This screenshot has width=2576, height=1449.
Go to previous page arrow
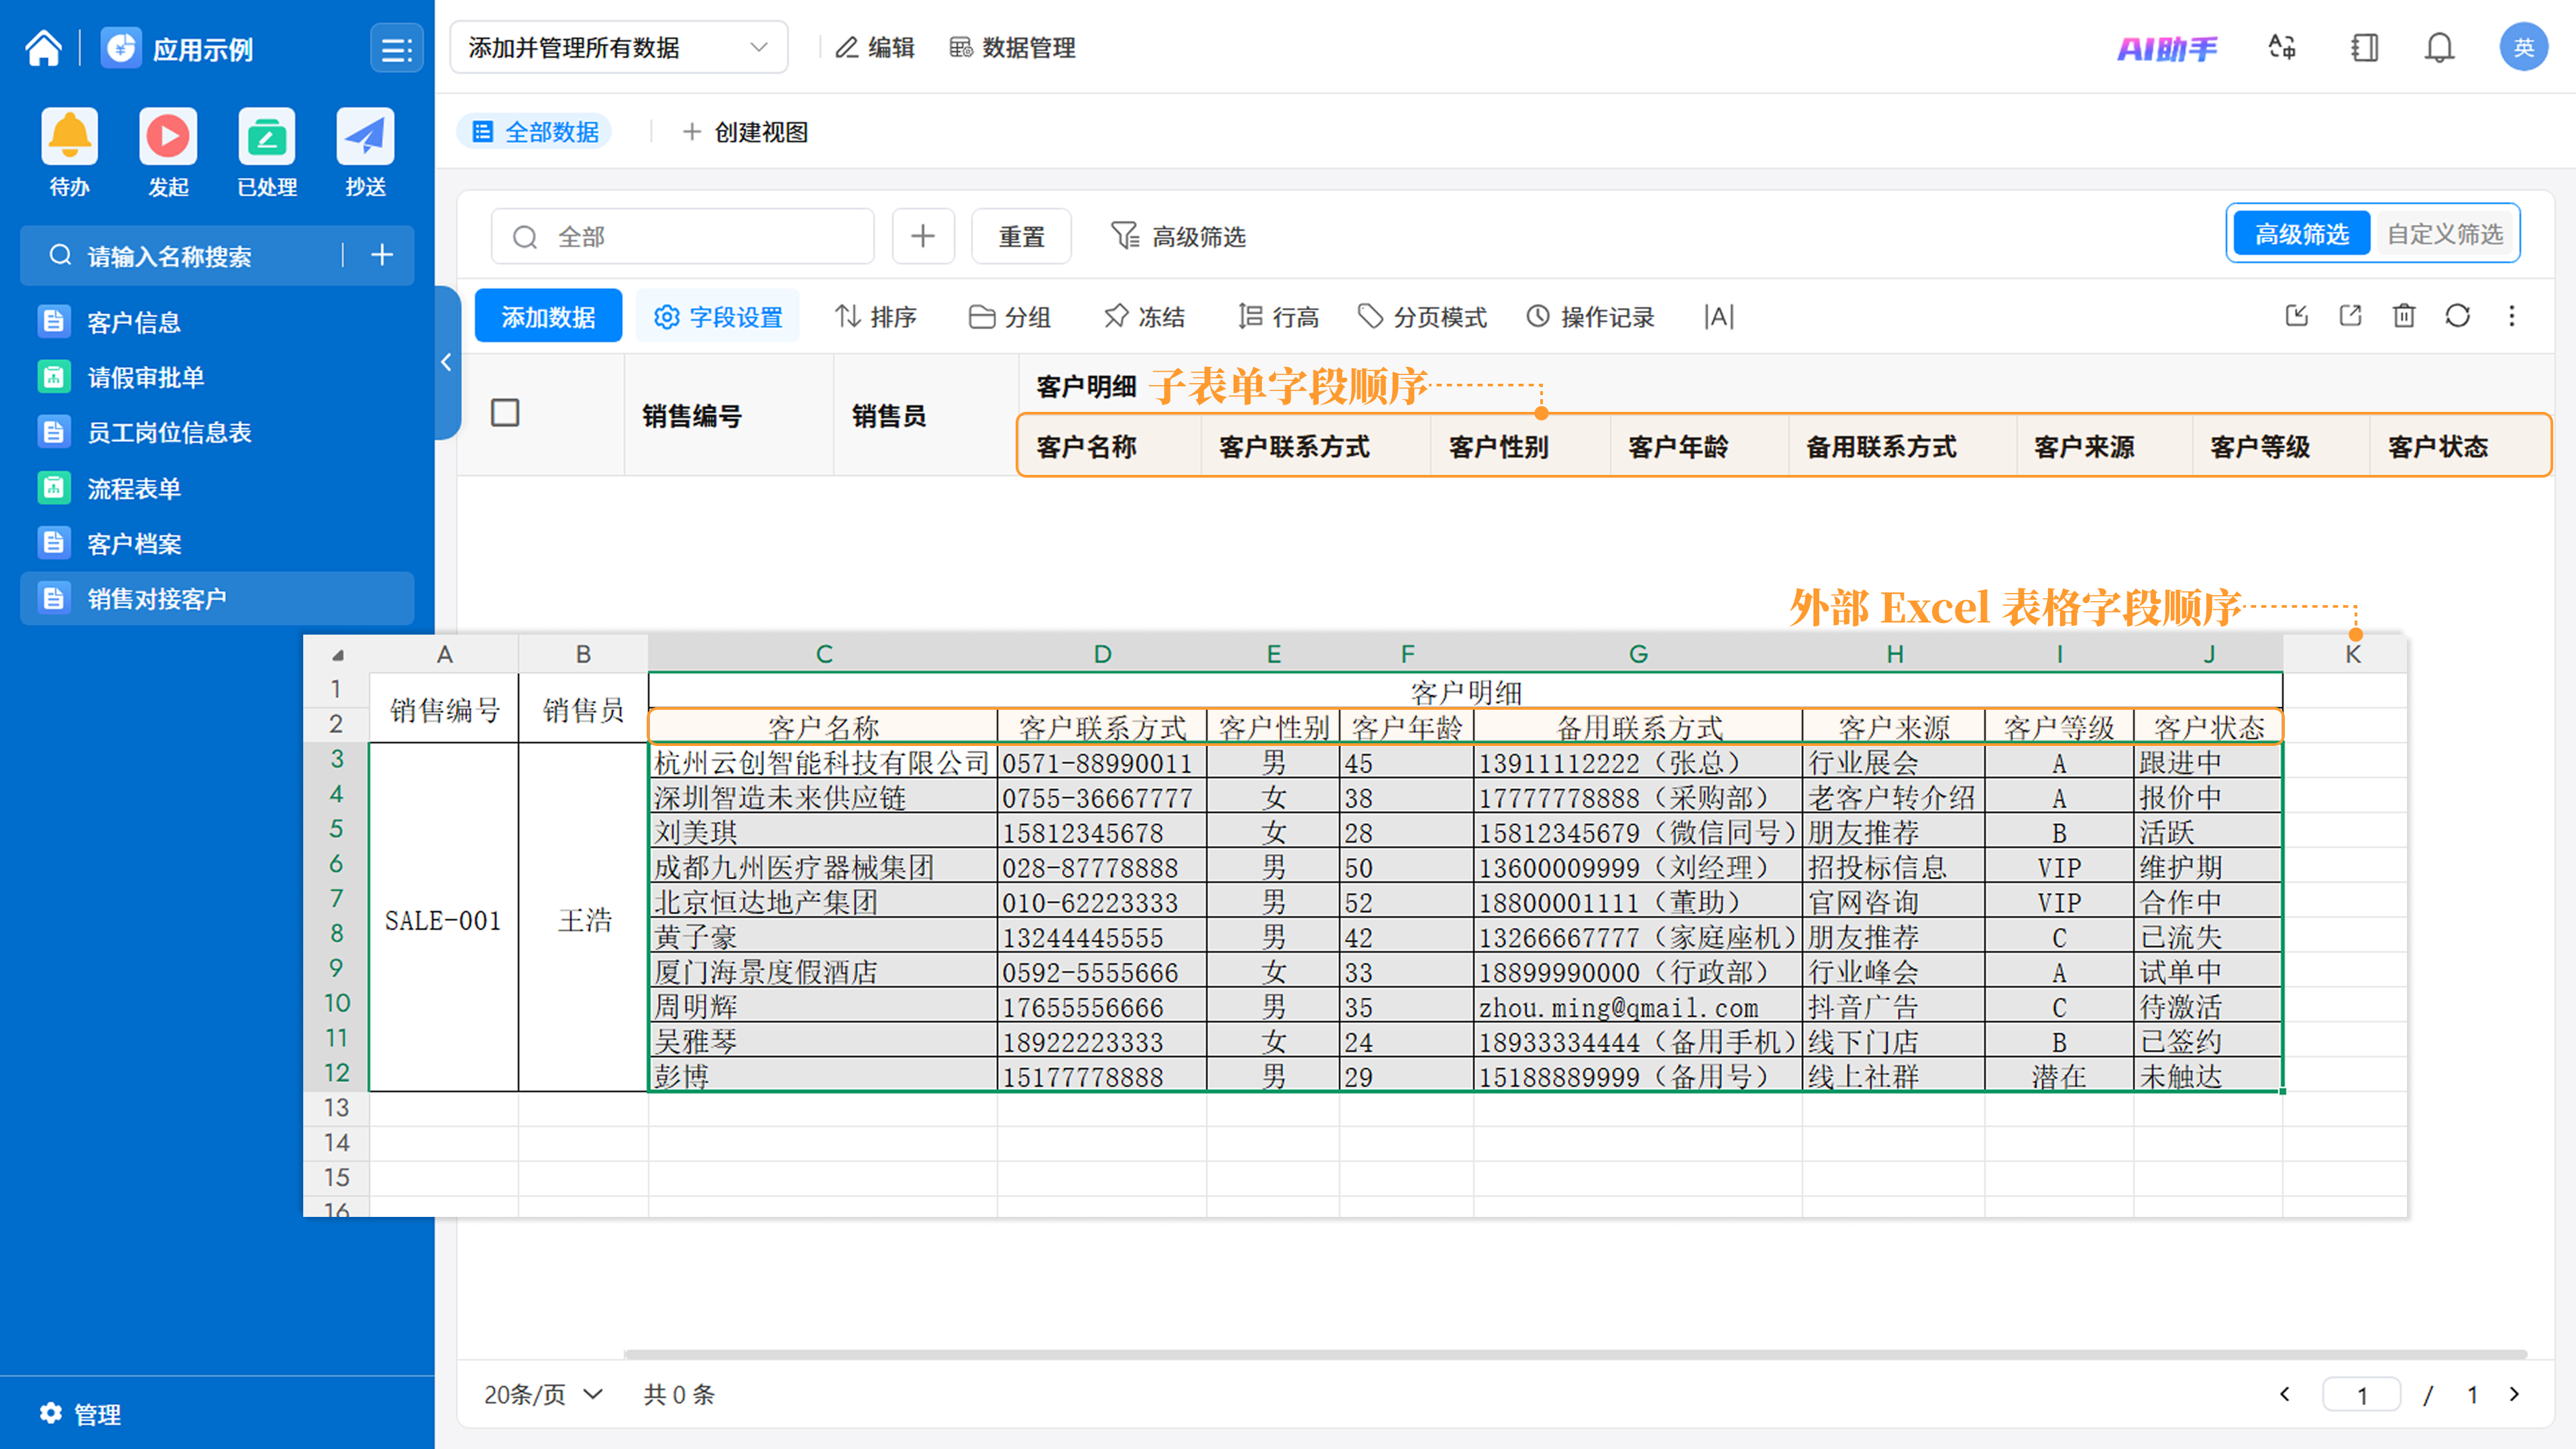point(2284,1394)
